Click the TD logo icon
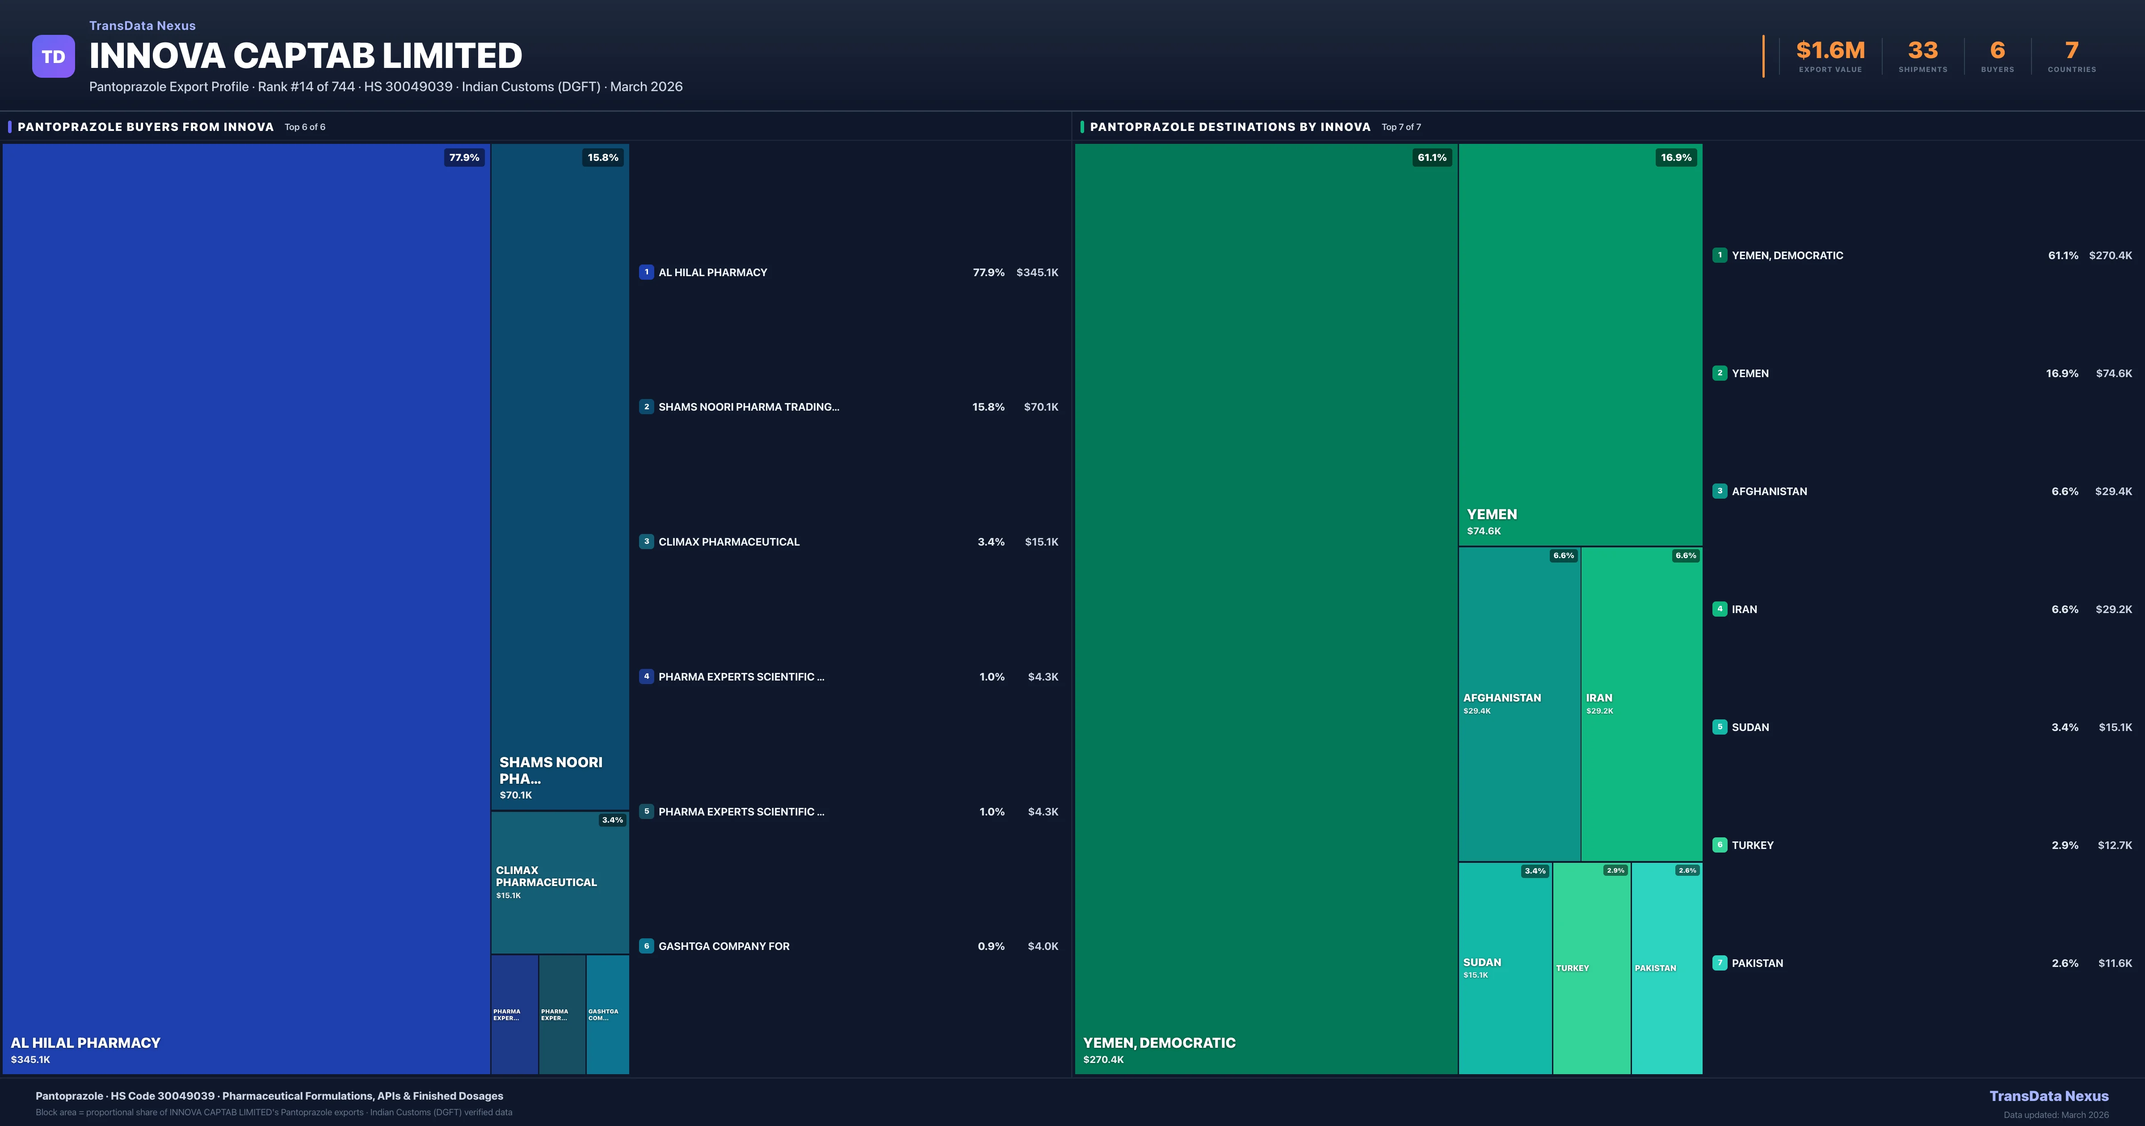Image resolution: width=2145 pixels, height=1126 pixels. [x=53, y=57]
